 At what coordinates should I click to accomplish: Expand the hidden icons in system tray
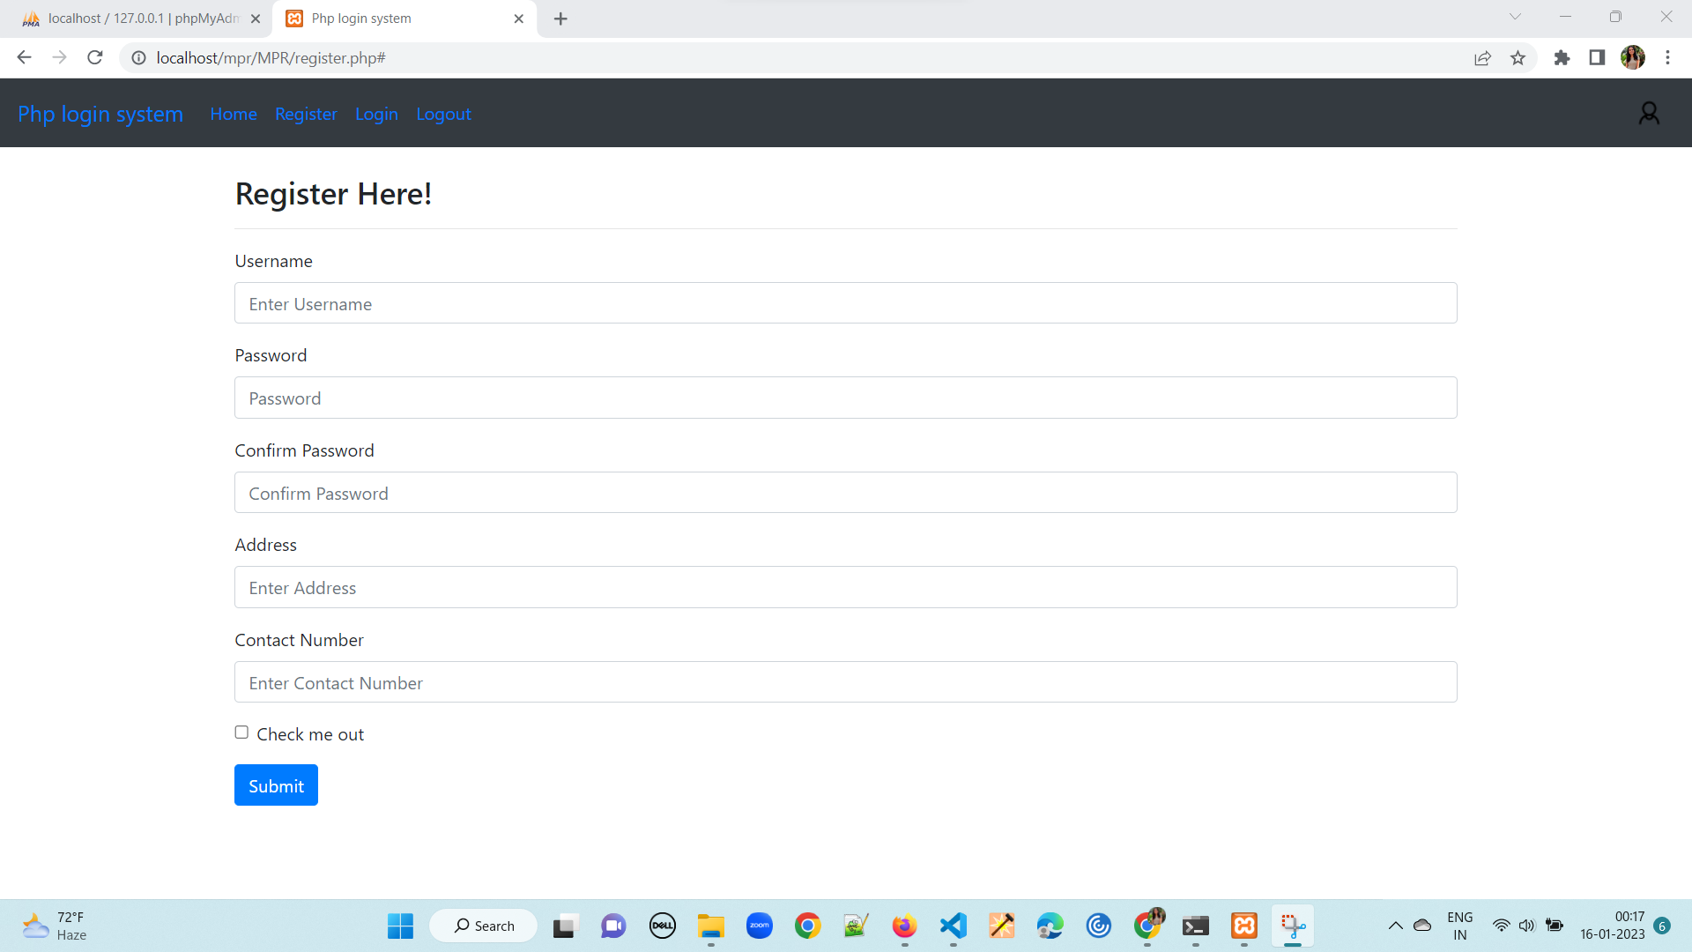(x=1395, y=926)
